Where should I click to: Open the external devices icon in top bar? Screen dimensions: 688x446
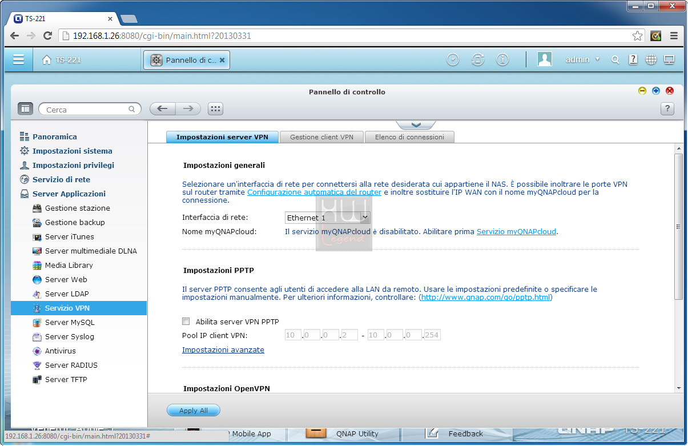pyautogui.click(x=478, y=59)
